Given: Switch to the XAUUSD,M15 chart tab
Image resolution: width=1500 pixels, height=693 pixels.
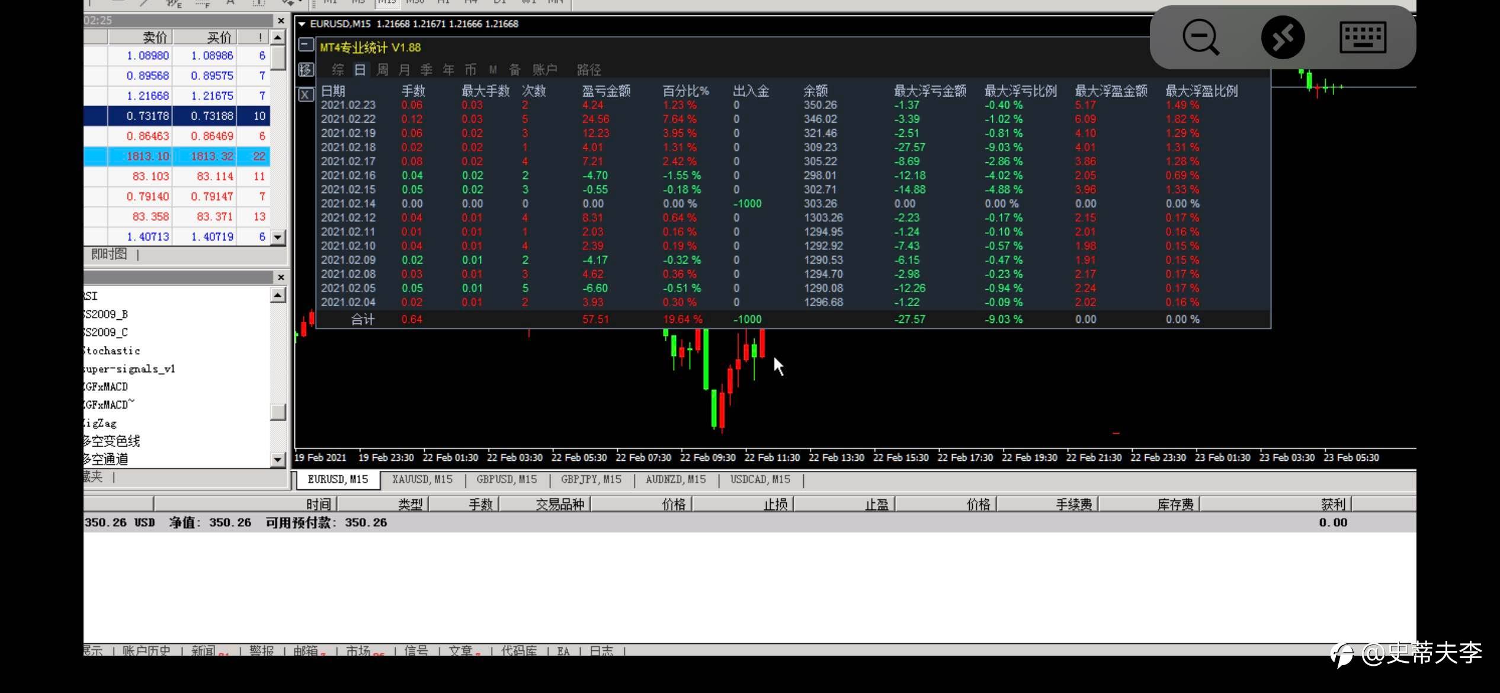Looking at the screenshot, I should (x=422, y=479).
